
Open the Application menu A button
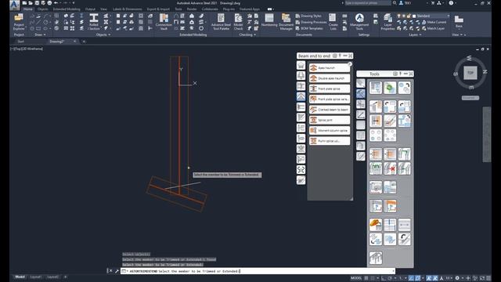click(14, 5)
